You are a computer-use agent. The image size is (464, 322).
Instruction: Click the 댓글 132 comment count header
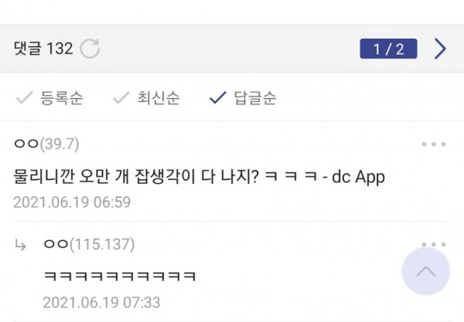pos(43,49)
